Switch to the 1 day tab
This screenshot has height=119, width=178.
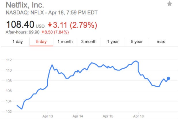[x=17, y=42]
